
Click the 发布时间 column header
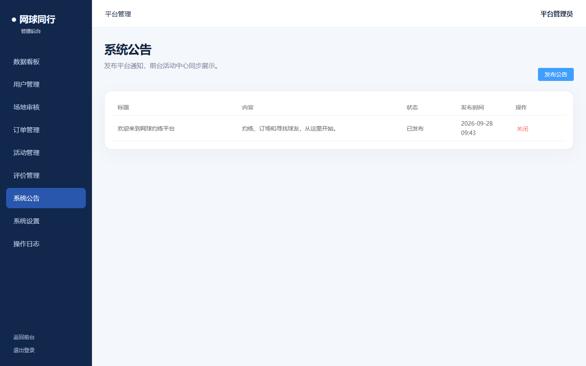click(x=472, y=107)
